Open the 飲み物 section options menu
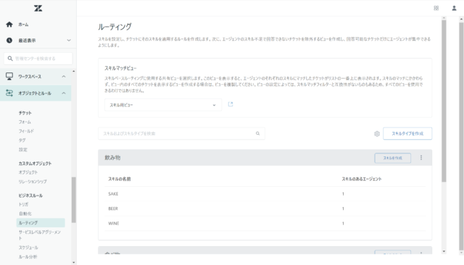This screenshot has height=265, width=464. coord(421,158)
